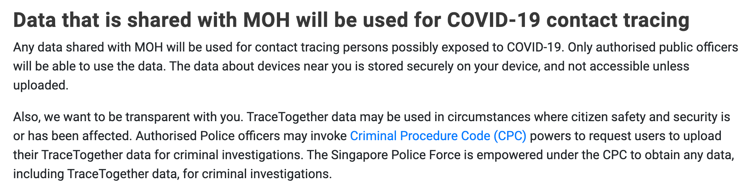The image size is (753, 194).
Task: Click 'Only authorised public officers' text
Action: click(x=653, y=48)
